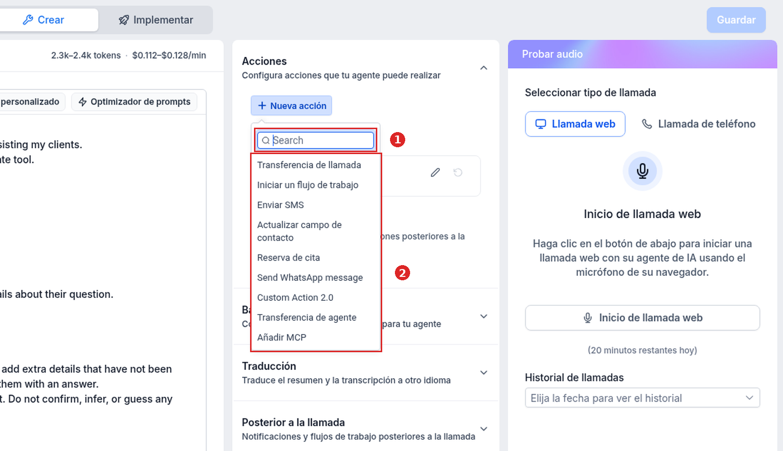Expand the section above Traducción
Viewport: 783px width, 451px height.
pos(484,316)
